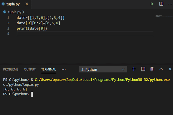This screenshot has height=115, width=173.
Task: Create a new terminal with plus icon
Action: pyautogui.click(x=134, y=69)
